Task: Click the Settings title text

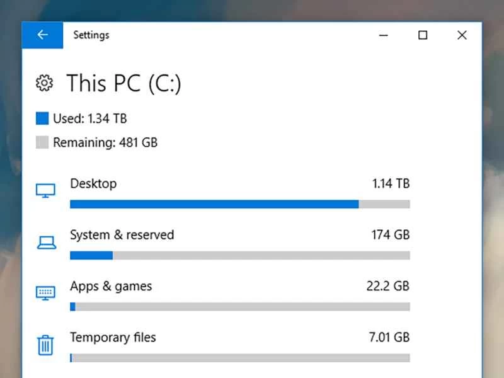Action: pos(91,35)
